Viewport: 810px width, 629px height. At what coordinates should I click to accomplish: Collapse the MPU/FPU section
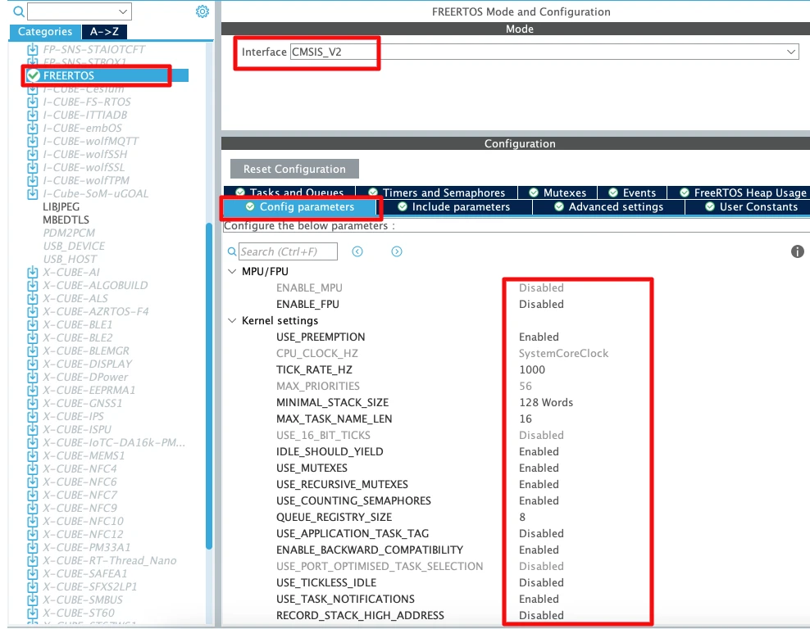click(x=232, y=271)
